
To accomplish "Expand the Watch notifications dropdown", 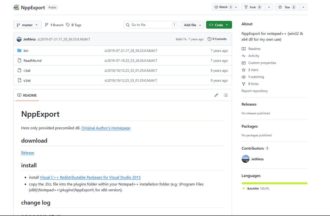I will point(236,7).
